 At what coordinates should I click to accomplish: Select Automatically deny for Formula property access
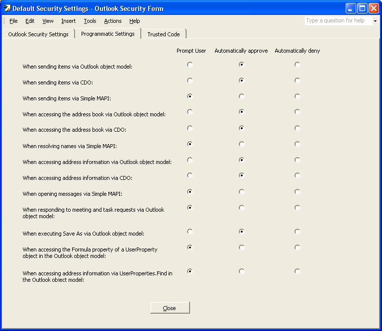297,248
